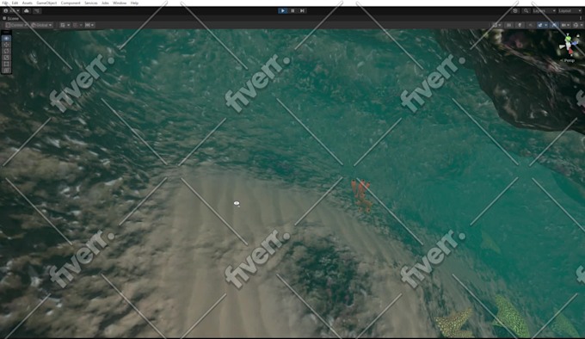The width and height of the screenshot is (585, 339).
Task: Open the cloud services icon
Action: tap(27, 11)
